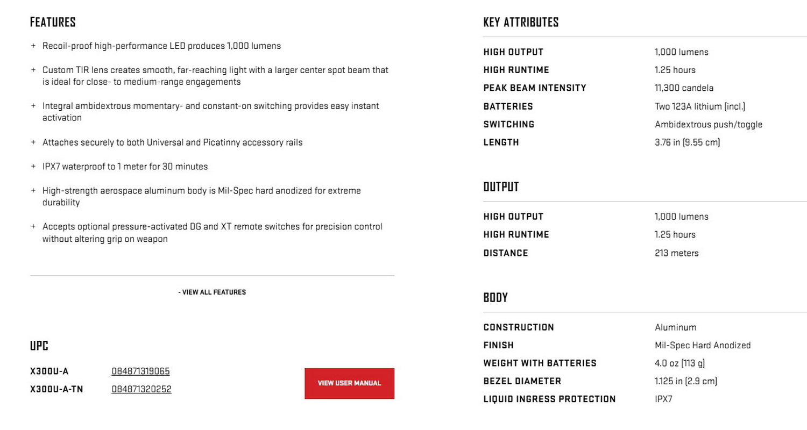Click the Peak Beam Intensity attribute label
Image resolution: width=807 pixels, height=430 pixels.
coord(535,88)
